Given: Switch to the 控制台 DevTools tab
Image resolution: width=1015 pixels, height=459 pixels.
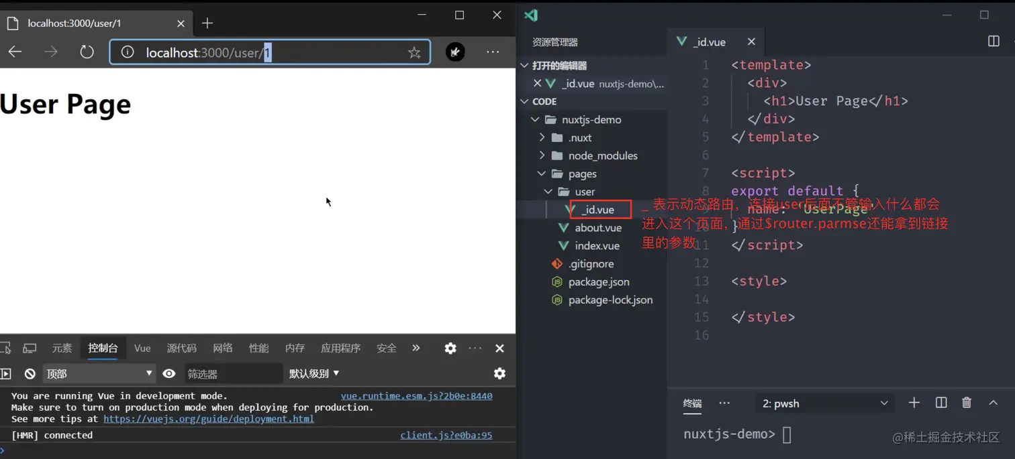Looking at the screenshot, I should pyautogui.click(x=103, y=348).
